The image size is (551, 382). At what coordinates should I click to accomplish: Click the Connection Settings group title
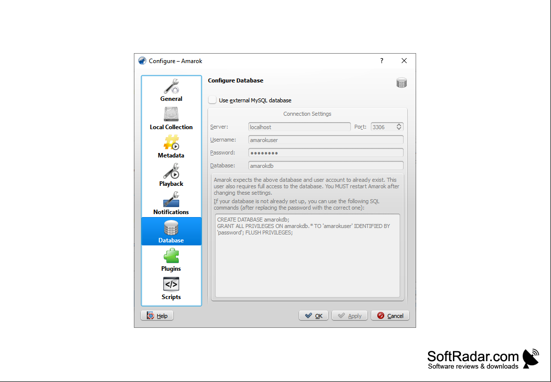click(307, 114)
